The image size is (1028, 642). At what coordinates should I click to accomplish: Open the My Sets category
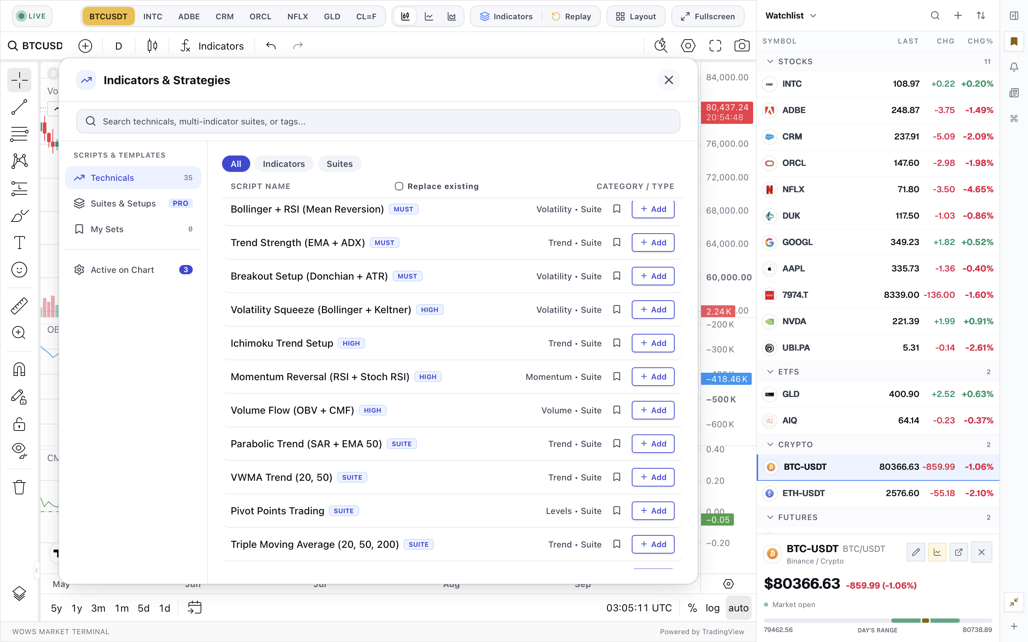(x=133, y=229)
